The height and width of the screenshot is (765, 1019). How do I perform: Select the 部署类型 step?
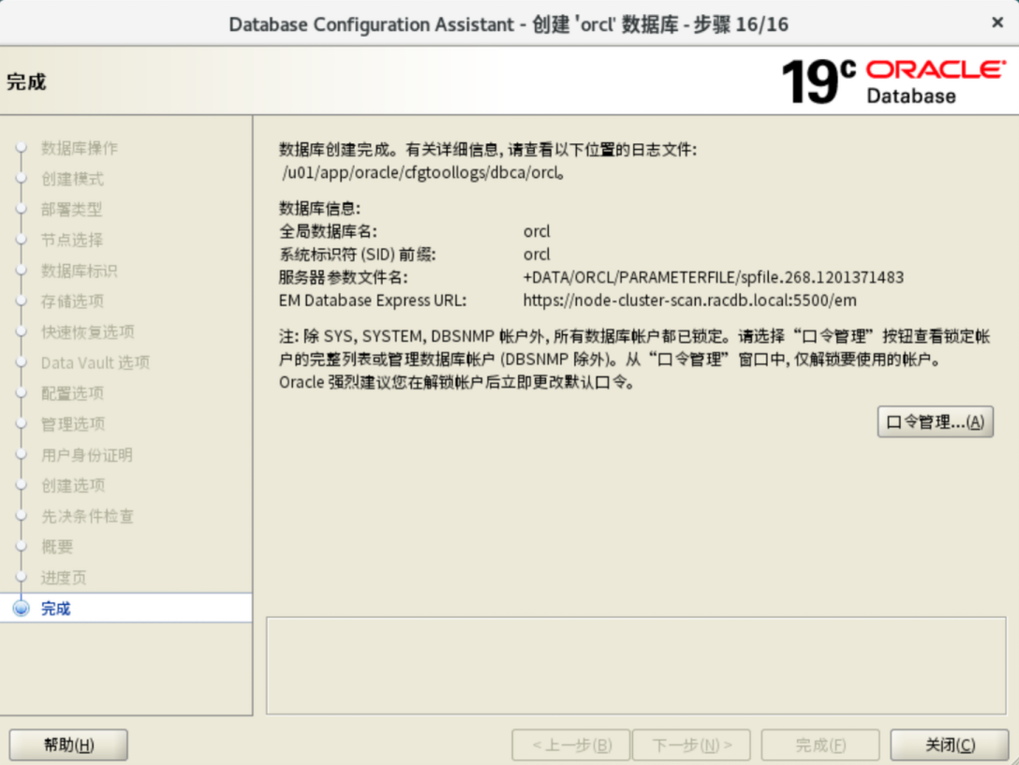point(71,210)
